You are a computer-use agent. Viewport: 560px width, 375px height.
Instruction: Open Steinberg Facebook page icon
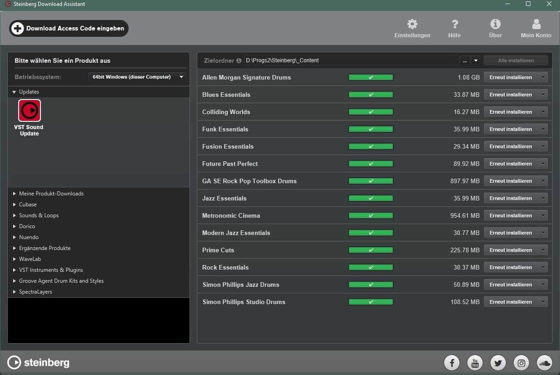coord(452,363)
